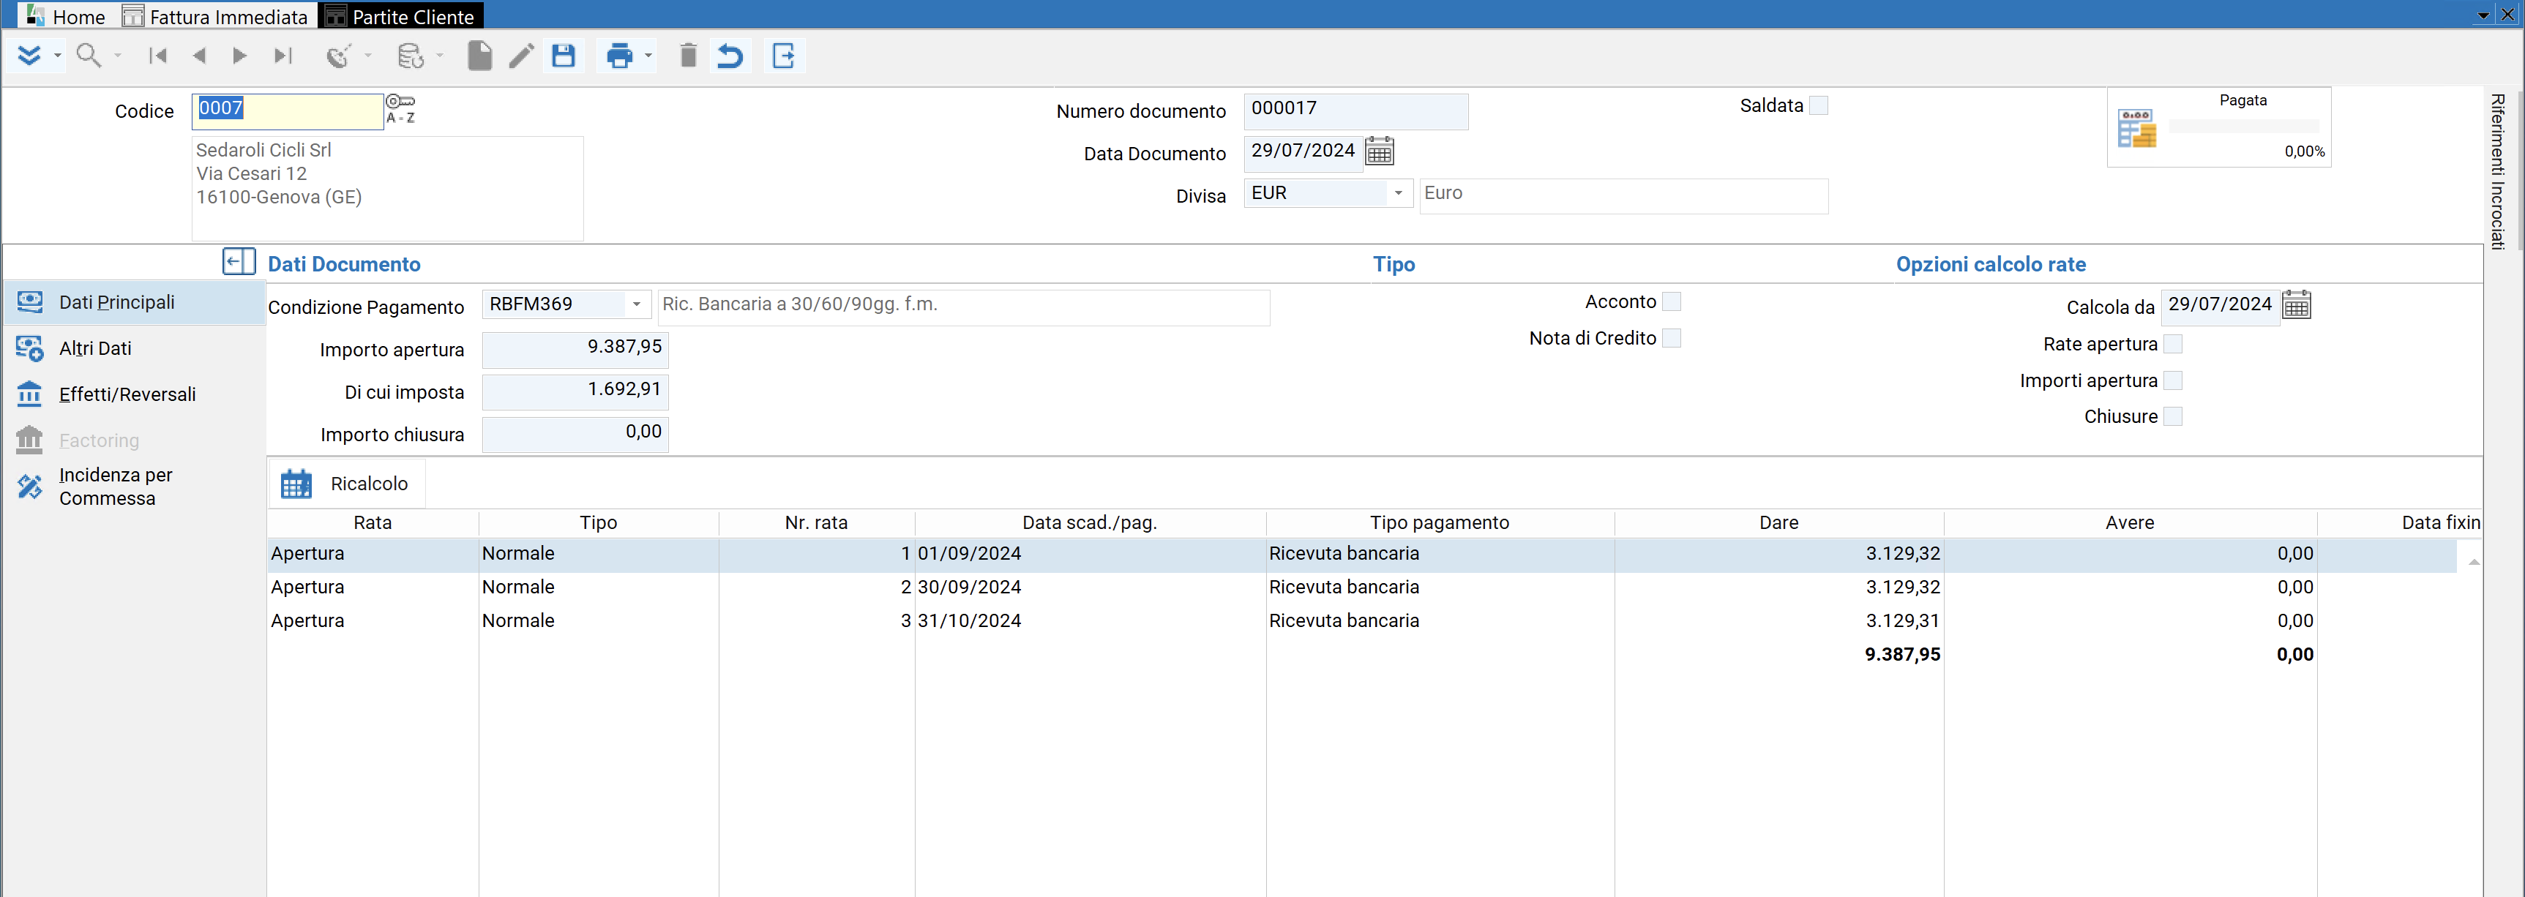Viewport: 2525px width, 897px height.
Task: Open Dati Principali section
Action: (134, 302)
